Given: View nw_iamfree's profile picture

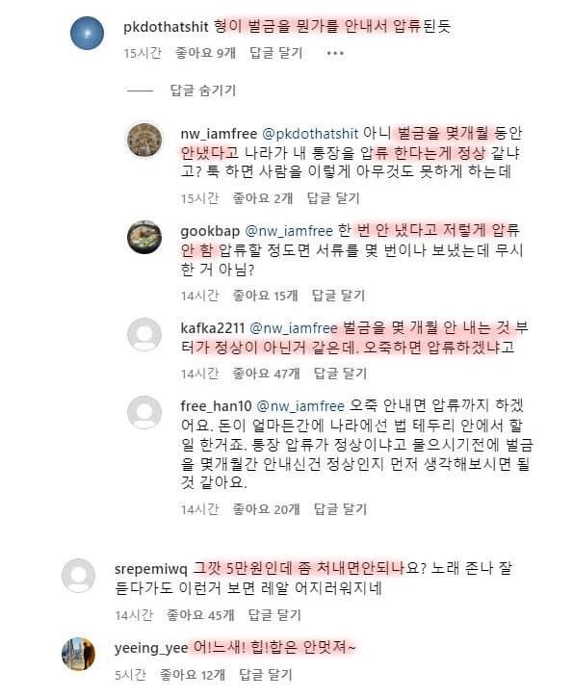Looking at the screenshot, I should tap(144, 140).
